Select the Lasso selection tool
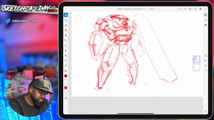The width and height of the screenshot is (214, 120). coord(66,45)
